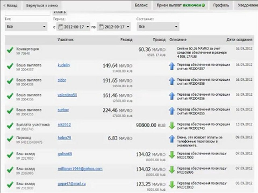Open participant link millioner1944@yahoo.com
Image resolution: width=258 pixels, height=193 pixels.
tap(80, 169)
